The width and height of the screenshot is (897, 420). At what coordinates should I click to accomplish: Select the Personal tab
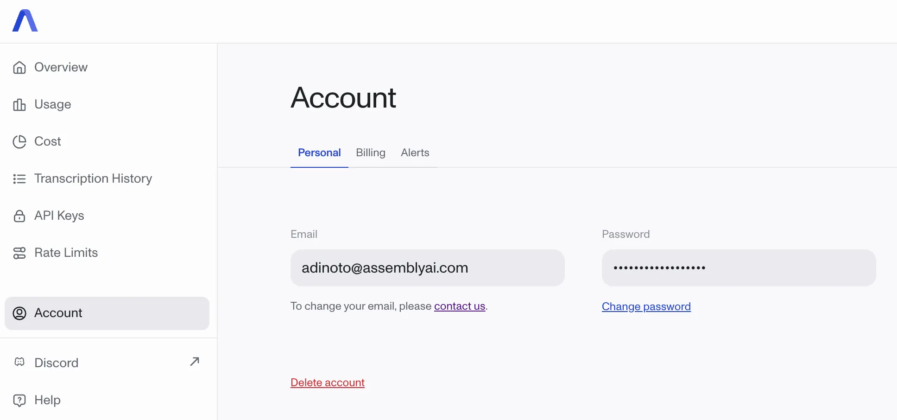[x=319, y=153]
